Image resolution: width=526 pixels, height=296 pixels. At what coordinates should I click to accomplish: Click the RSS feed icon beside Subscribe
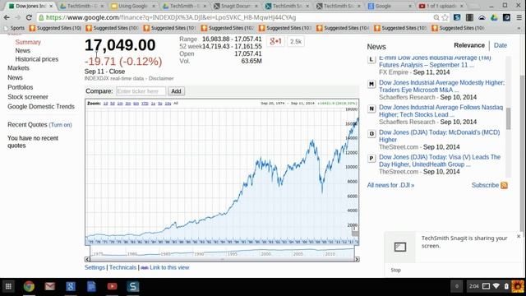[504, 185]
